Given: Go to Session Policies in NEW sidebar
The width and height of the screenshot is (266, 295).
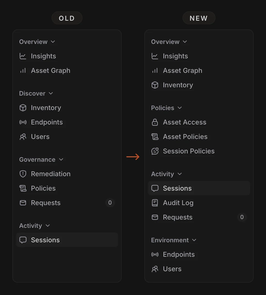Looking at the screenshot, I should tap(199, 151).
